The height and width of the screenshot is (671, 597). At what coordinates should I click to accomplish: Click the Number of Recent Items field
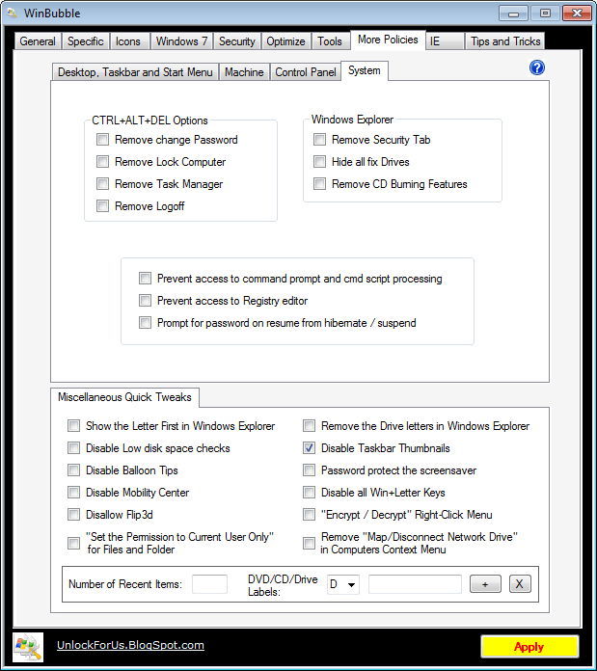click(x=209, y=584)
